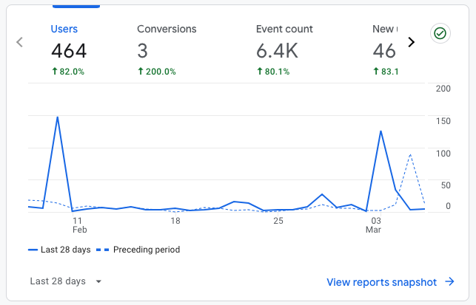Click the 03 Mar spike on the solid line
Viewport: 476px width, 305px height.
click(381, 131)
